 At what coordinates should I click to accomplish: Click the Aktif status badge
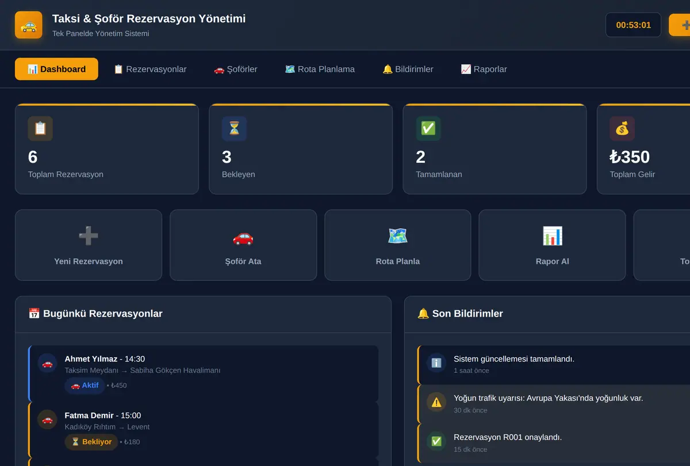coord(85,386)
